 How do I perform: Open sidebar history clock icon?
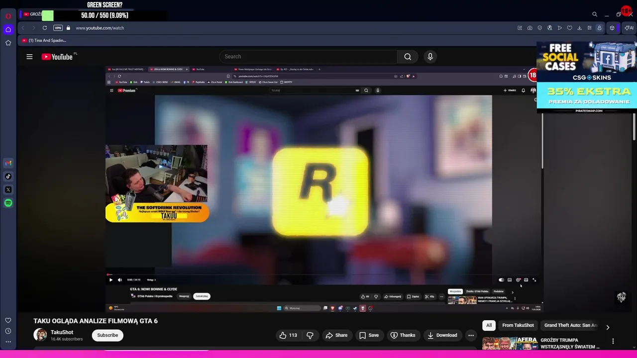(8, 331)
